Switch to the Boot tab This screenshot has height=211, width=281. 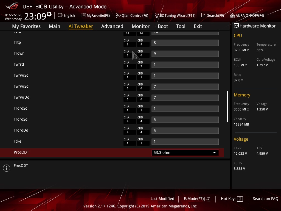pyautogui.click(x=163, y=26)
